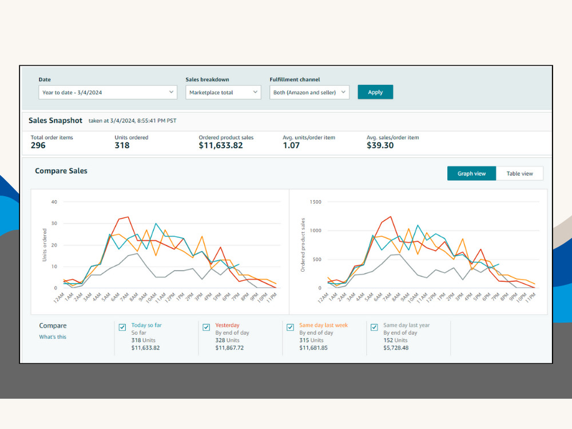This screenshot has height=429, width=572.
Task: Click the Units ordered value 318
Action: pyautogui.click(x=122, y=145)
